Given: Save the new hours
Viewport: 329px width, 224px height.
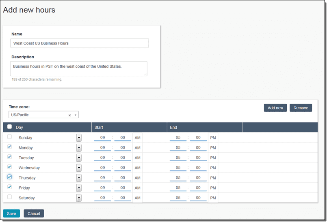Looking at the screenshot, I should (x=11, y=213).
